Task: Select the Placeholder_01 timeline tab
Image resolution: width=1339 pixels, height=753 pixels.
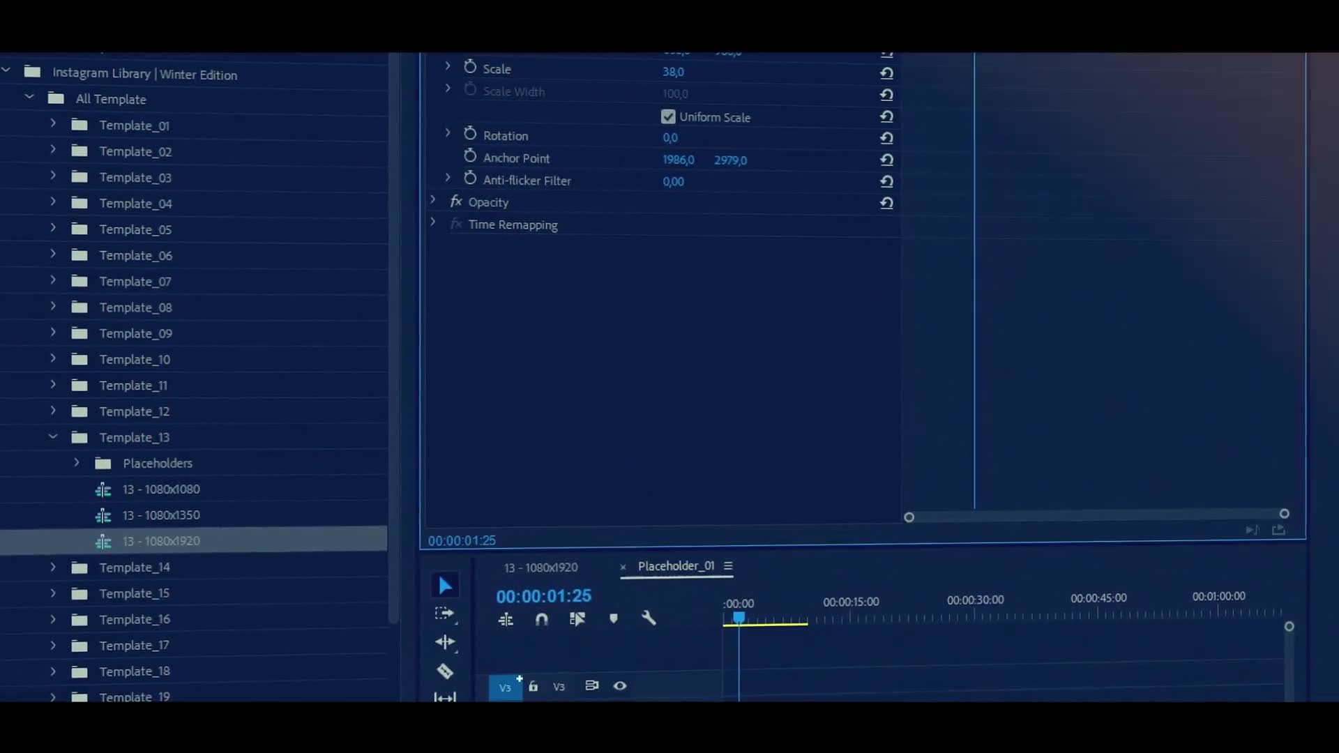Action: (x=676, y=566)
